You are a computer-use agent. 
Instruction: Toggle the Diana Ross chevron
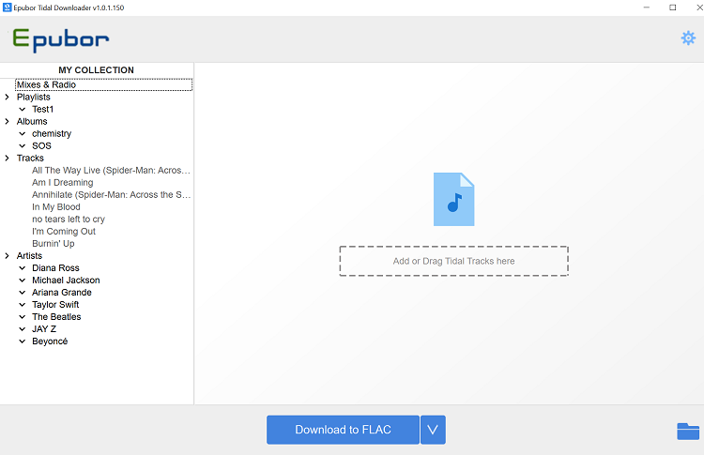pyautogui.click(x=22, y=268)
